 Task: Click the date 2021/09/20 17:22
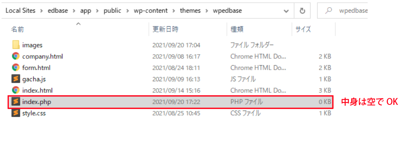point(176,102)
